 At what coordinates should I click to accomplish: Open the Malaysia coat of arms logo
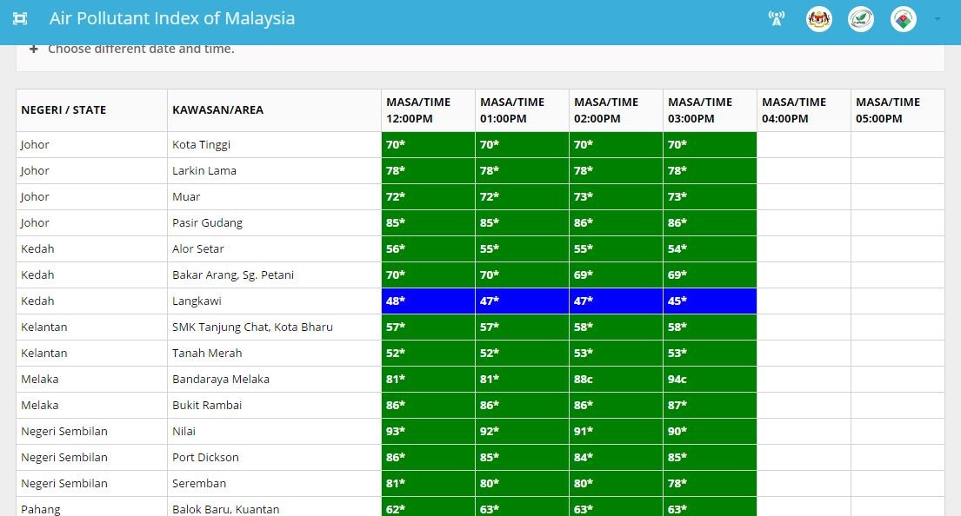click(x=819, y=19)
